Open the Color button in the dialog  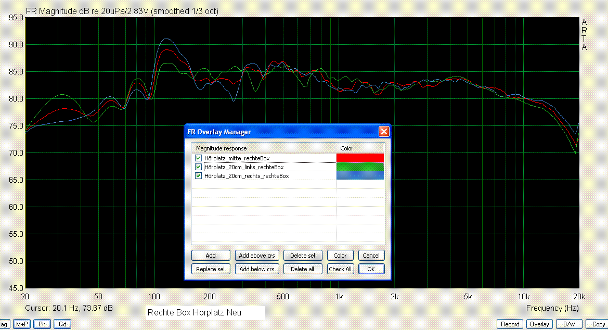[340, 256]
